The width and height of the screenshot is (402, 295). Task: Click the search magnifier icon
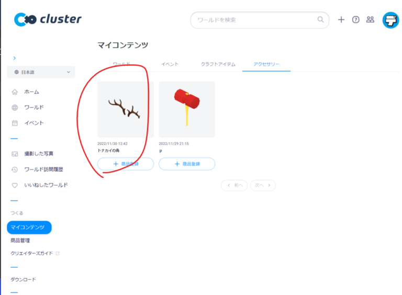coord(320,19)
